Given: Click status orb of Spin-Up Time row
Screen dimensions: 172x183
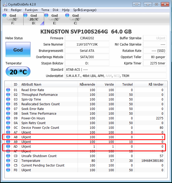Looking at the screenshot, I should [x=8, y=99].
